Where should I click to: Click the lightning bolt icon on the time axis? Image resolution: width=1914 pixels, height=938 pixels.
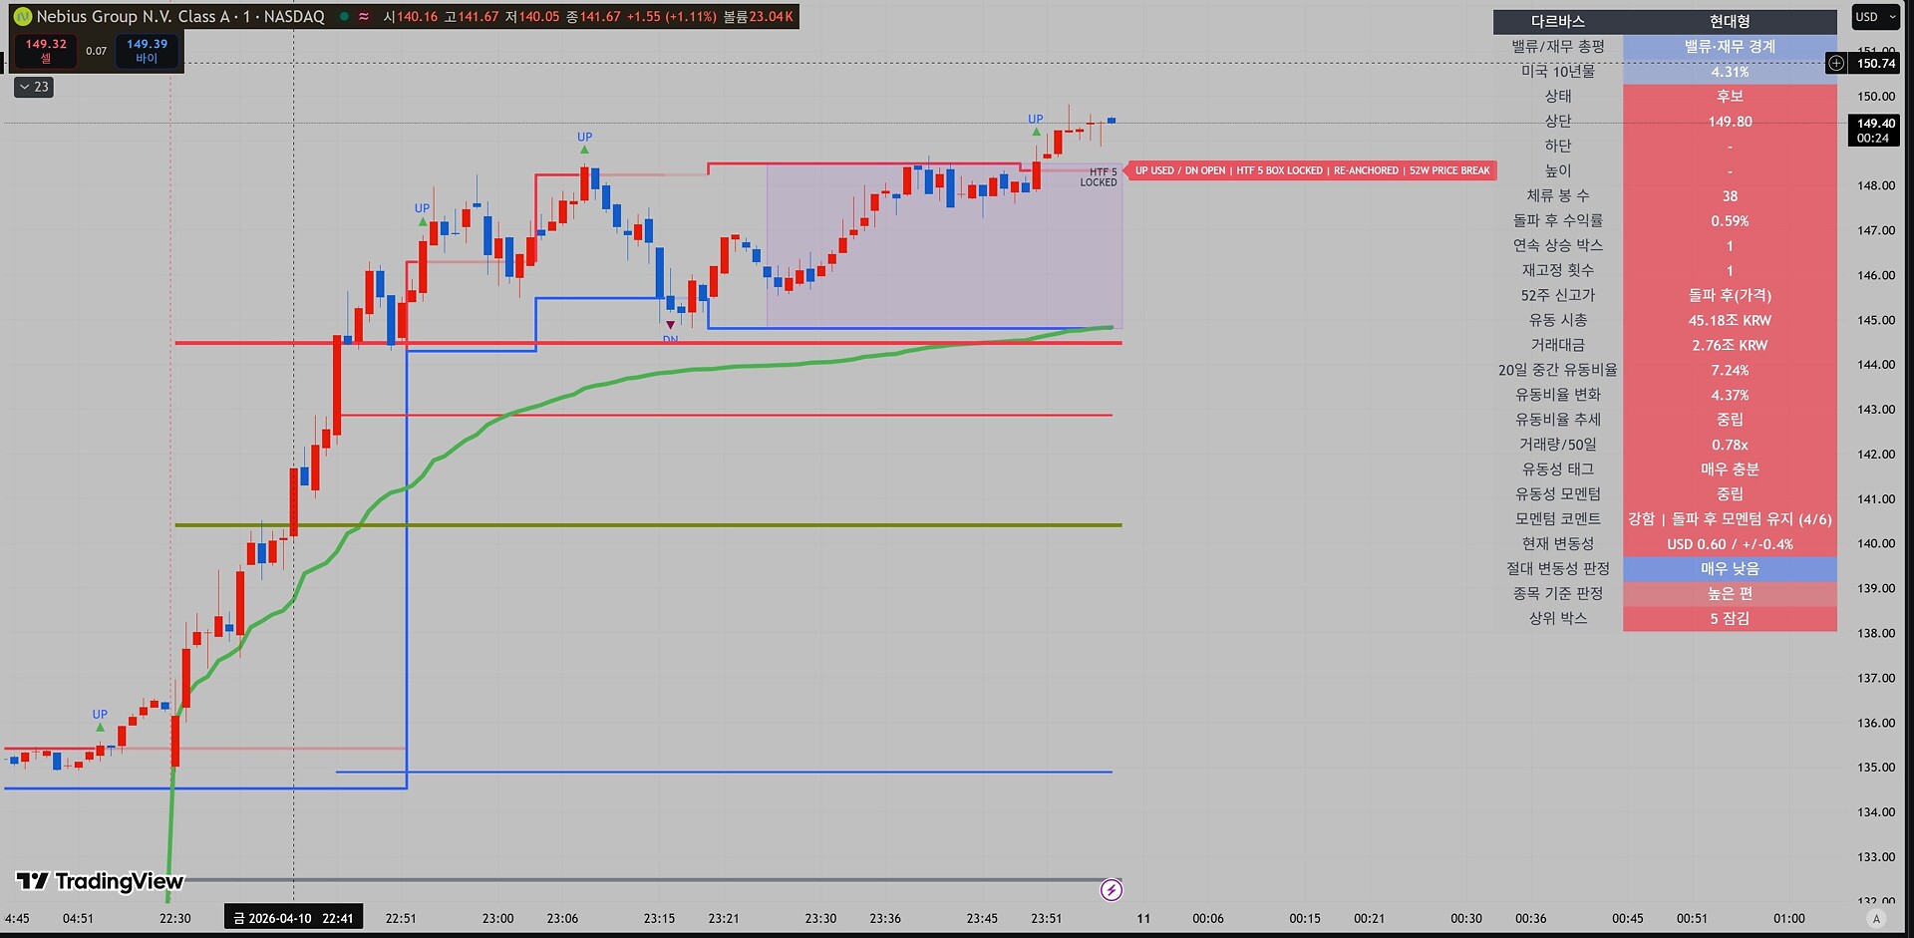coord(1112,890)
